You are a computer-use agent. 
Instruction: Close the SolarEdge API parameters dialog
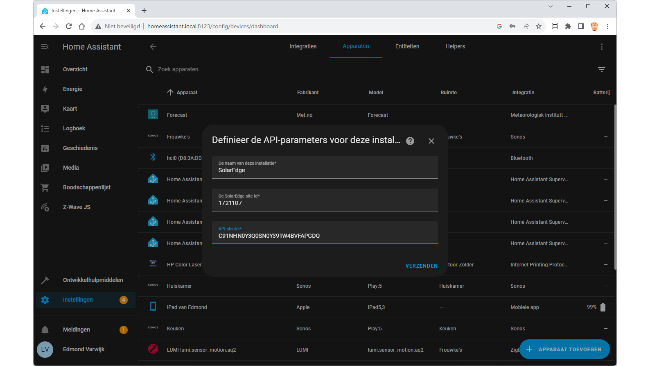431,141
